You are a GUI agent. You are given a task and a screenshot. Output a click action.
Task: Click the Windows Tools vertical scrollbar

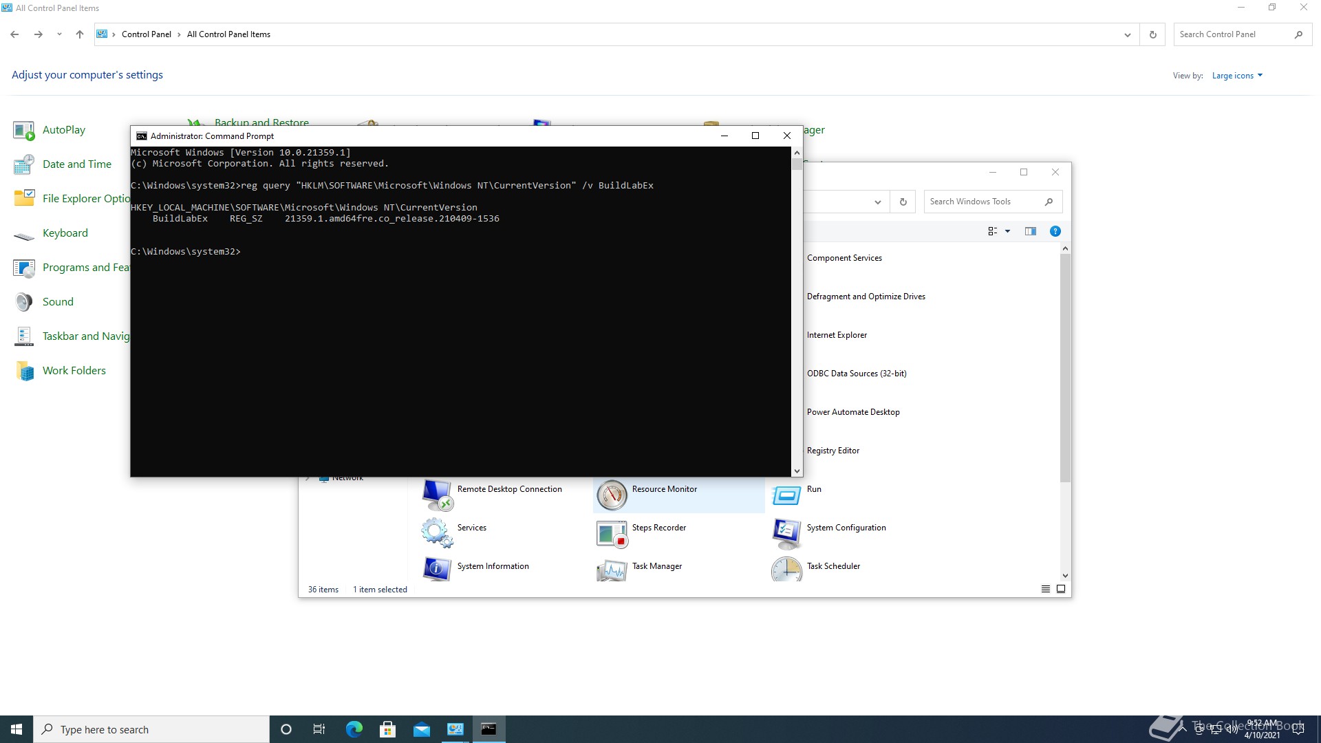click(1065, 367)
